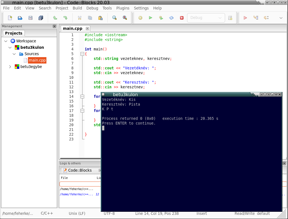Fold the for loop at line 17
Screen dimensions: 288x219
tap(82, 111)
